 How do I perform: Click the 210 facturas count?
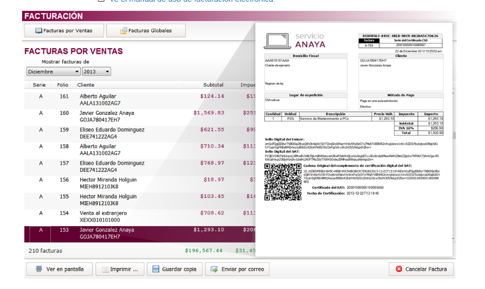coord(46,251)
